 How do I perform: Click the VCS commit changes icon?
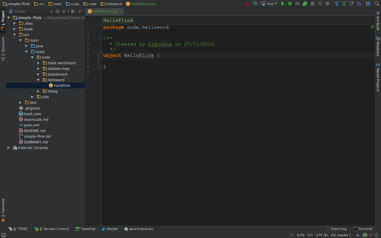click(x=344, y=4)
